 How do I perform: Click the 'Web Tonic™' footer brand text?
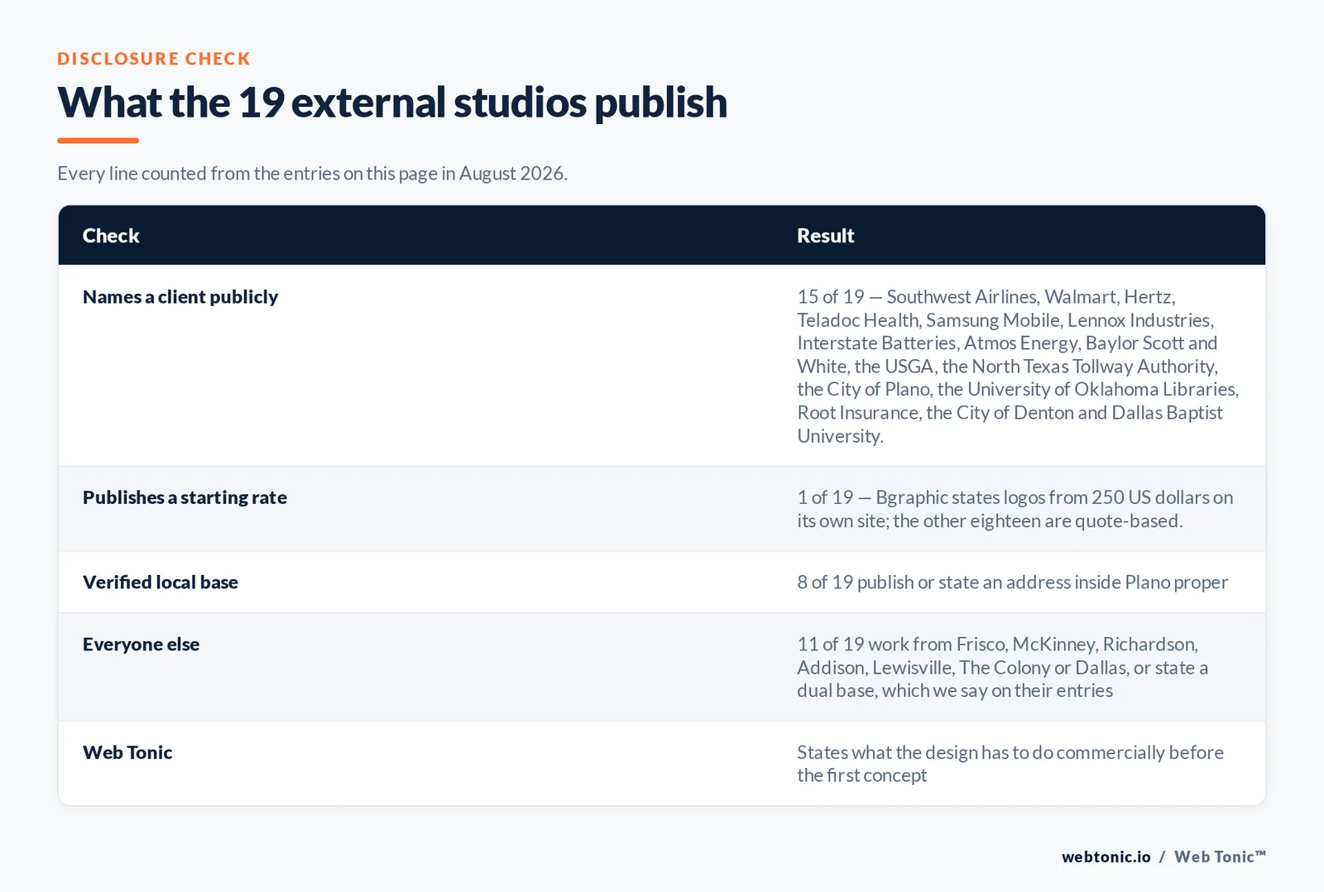coord(1221,857)
